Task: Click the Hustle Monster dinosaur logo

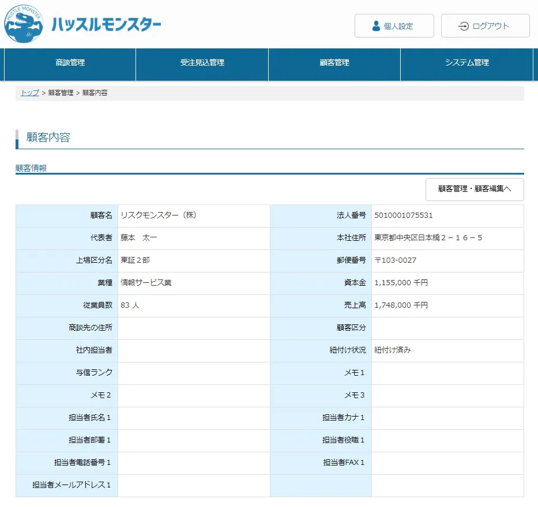Action: 23,24
